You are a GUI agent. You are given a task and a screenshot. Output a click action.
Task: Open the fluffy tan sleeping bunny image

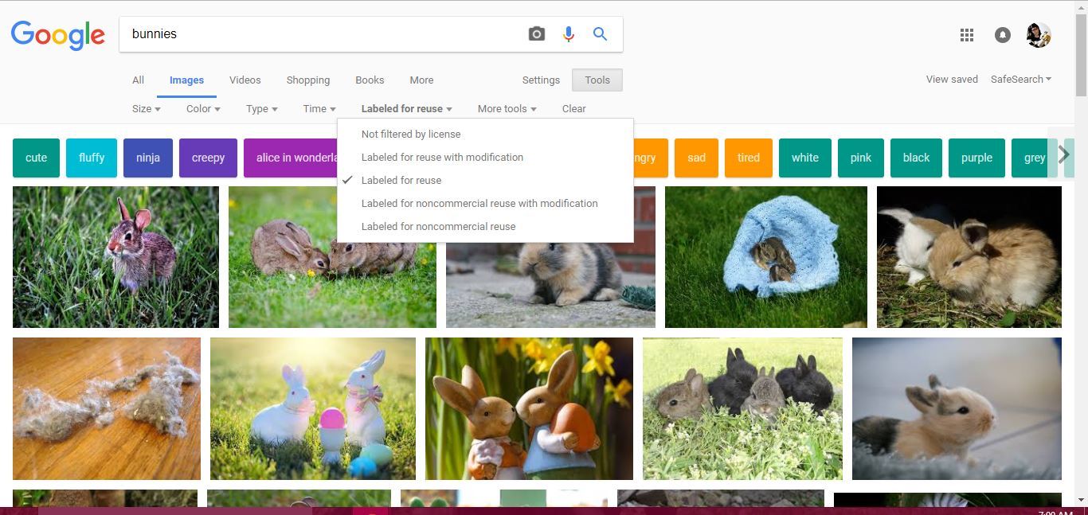[969, 257]
